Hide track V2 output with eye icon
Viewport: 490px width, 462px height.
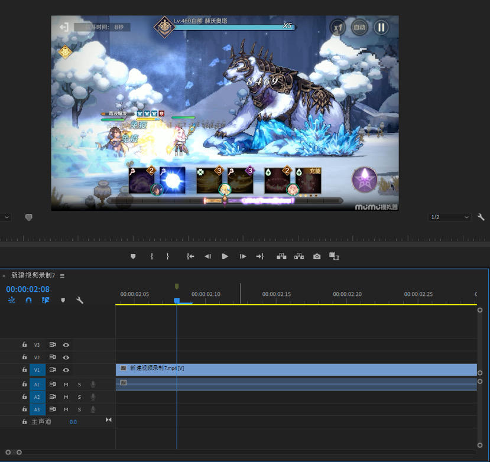(x=66, y=357)
